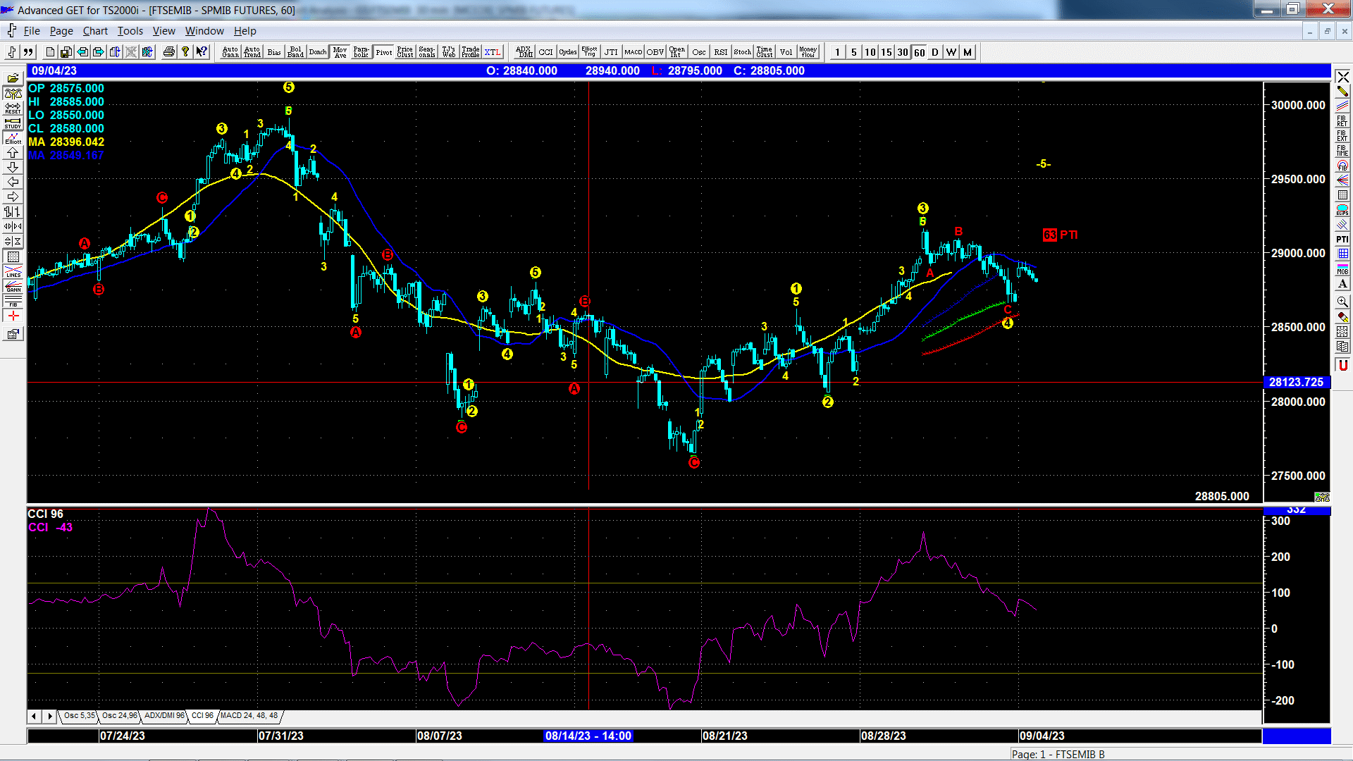Open the View menu
This screenshot has height=761, width=1353.
[x=163, y=31]
